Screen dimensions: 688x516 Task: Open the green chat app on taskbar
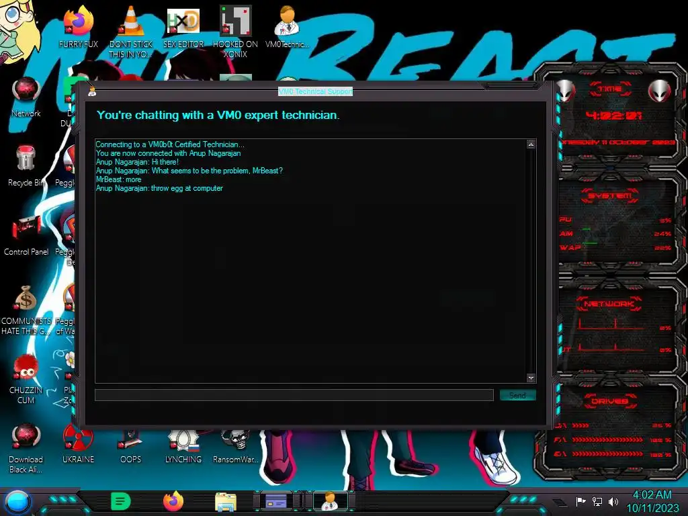[121, 501]
